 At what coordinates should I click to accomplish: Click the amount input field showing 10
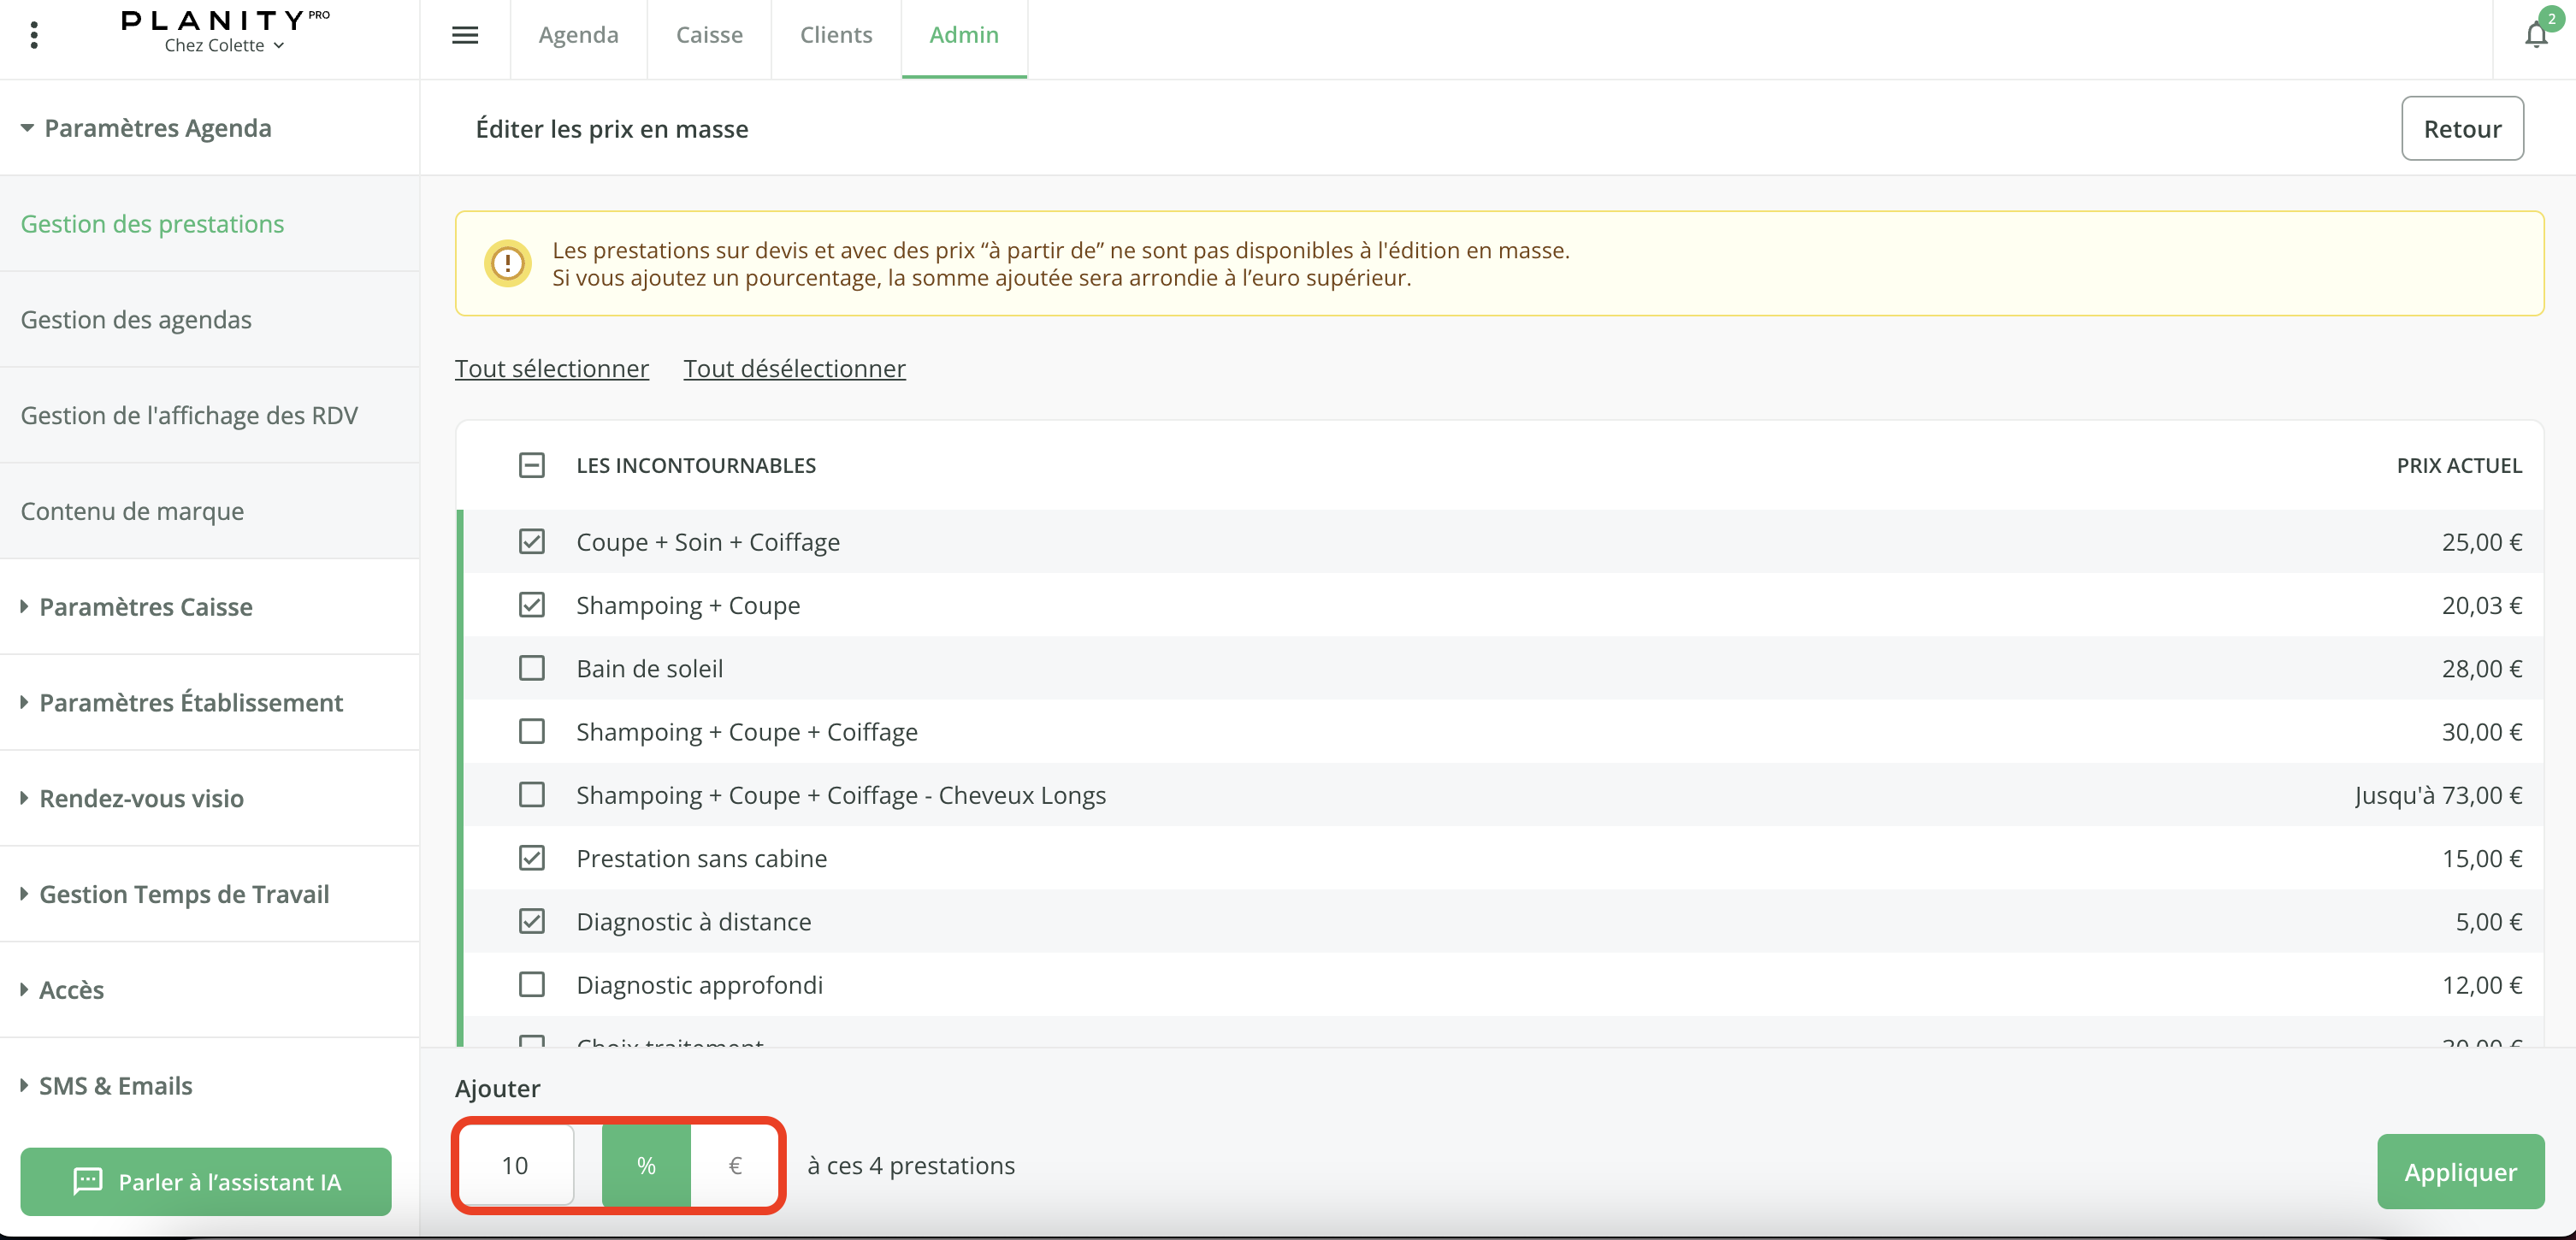516,1165
